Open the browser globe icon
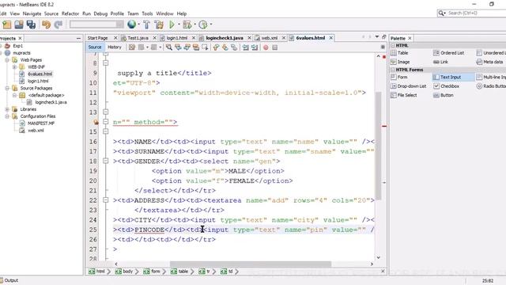Screen dimensions: 506x285 tap(131, 25)
